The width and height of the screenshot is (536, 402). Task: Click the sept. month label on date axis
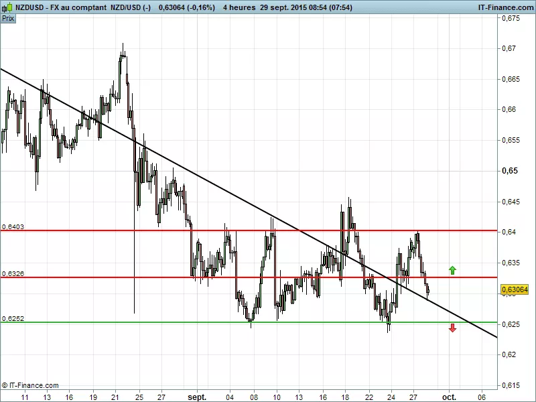click(197, 397)
